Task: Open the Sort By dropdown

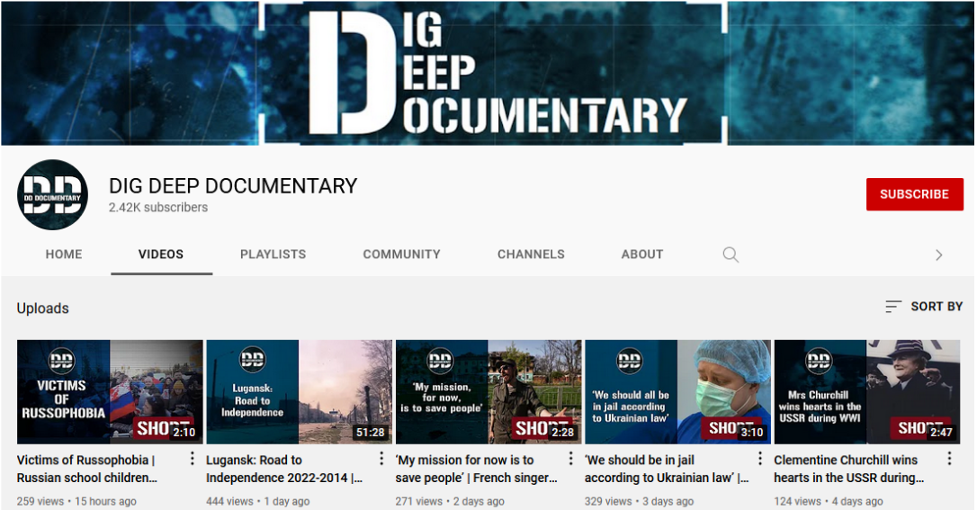Action: [x=923, y=307]
